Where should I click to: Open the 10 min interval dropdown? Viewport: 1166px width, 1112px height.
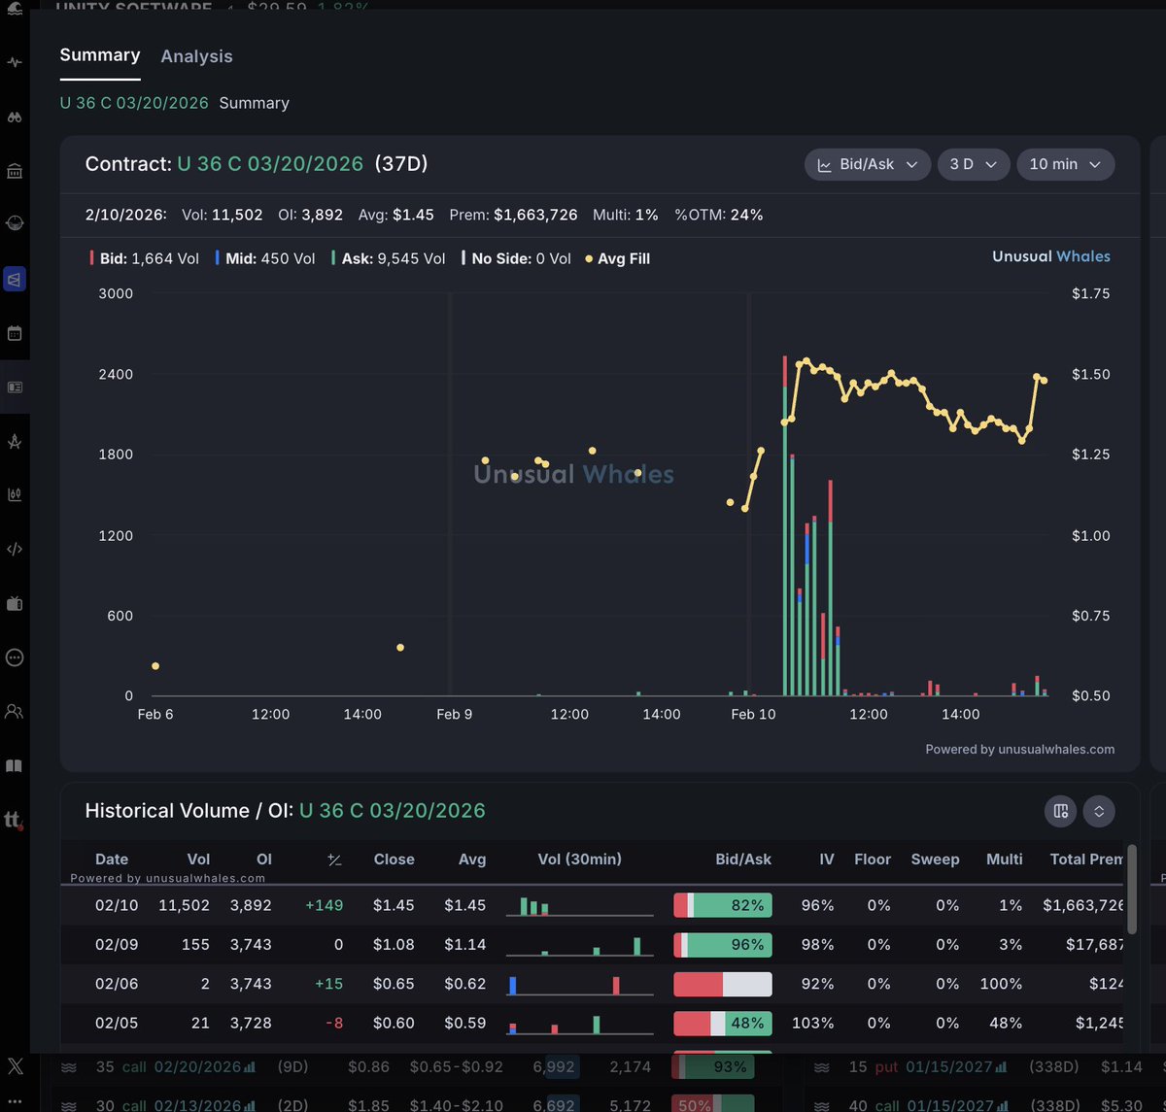coord(1065,164)
